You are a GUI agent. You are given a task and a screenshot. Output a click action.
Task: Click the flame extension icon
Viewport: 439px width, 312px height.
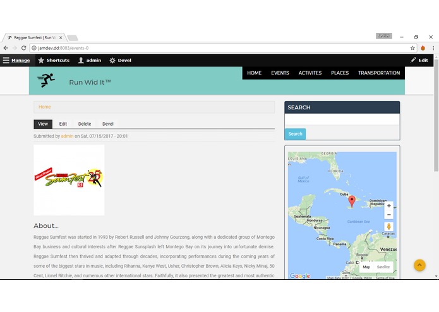[x=423, y=48]
